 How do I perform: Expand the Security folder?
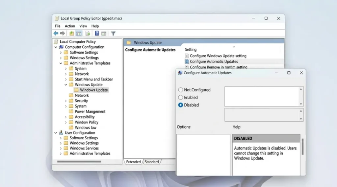pos(66,101)
